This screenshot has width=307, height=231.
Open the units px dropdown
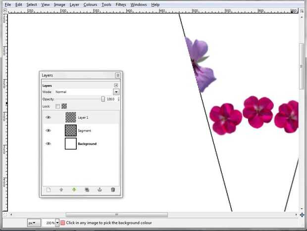click(x=34, y=223)
